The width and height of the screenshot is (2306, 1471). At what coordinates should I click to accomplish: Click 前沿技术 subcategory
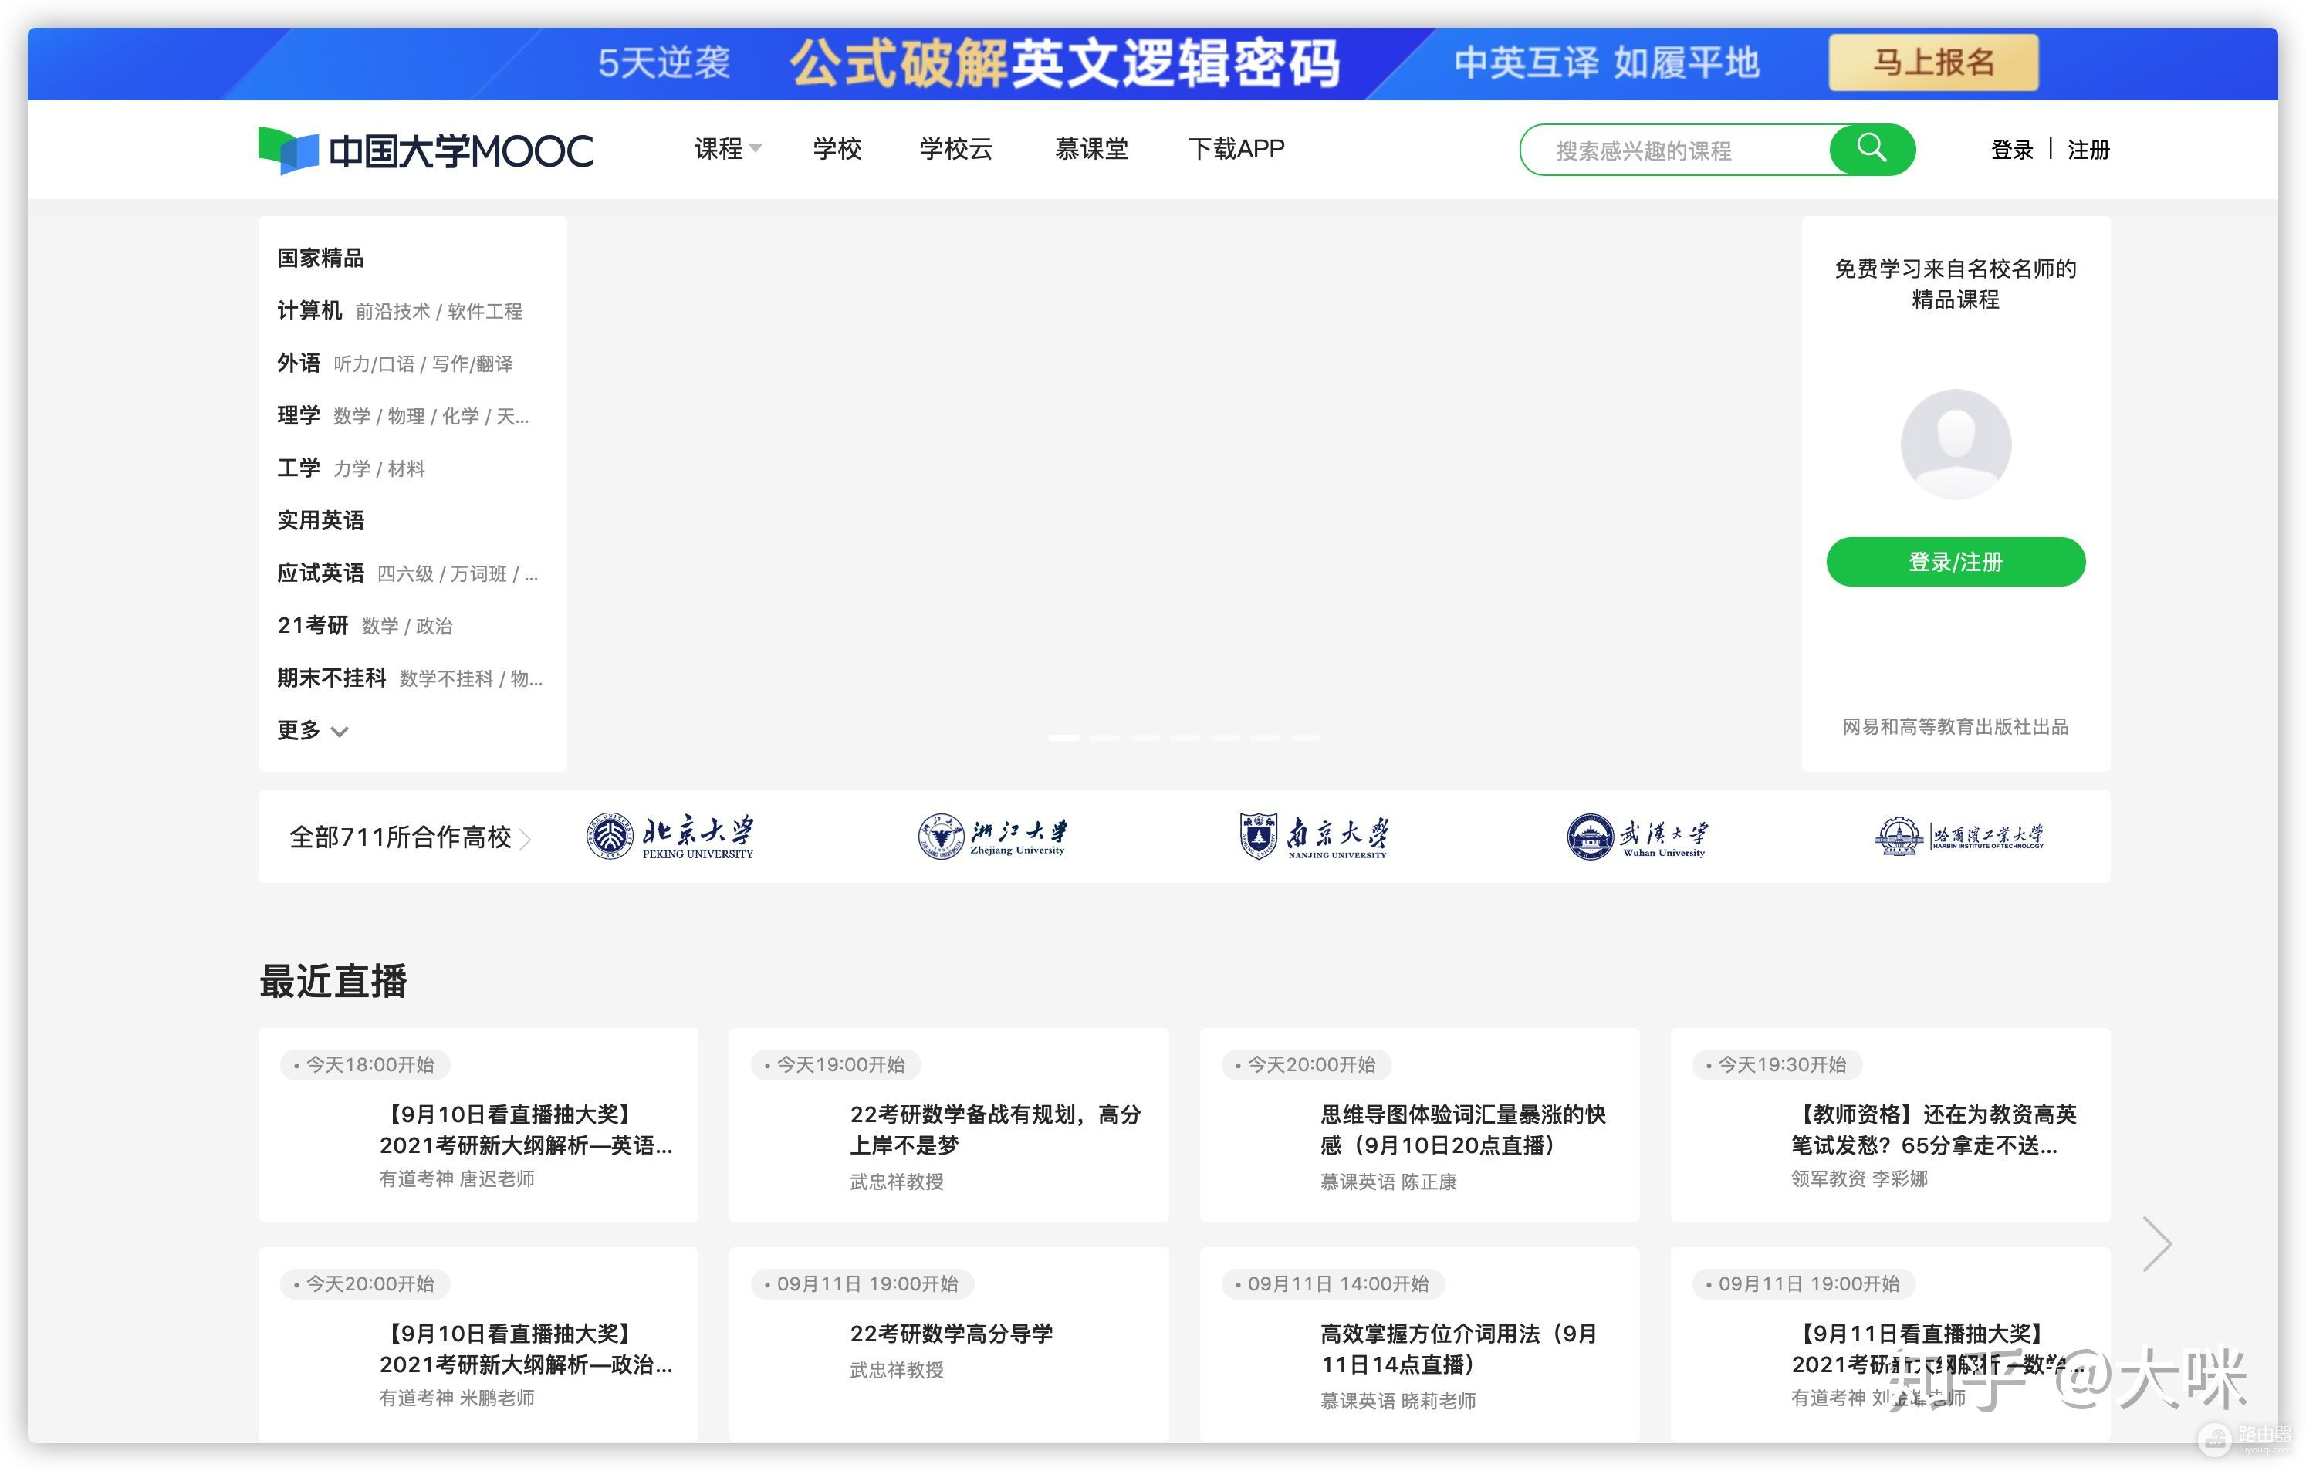click(x=392, y=311)
